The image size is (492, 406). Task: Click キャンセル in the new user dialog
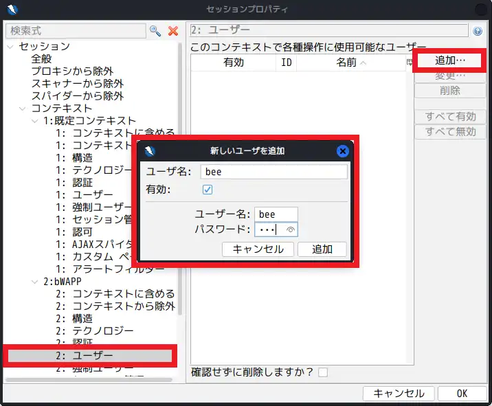(x=258, y=249)
